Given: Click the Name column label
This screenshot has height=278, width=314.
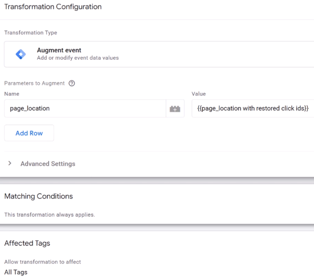Looking at the screenshot, I should pyautogui.click(x=12, y=94).
